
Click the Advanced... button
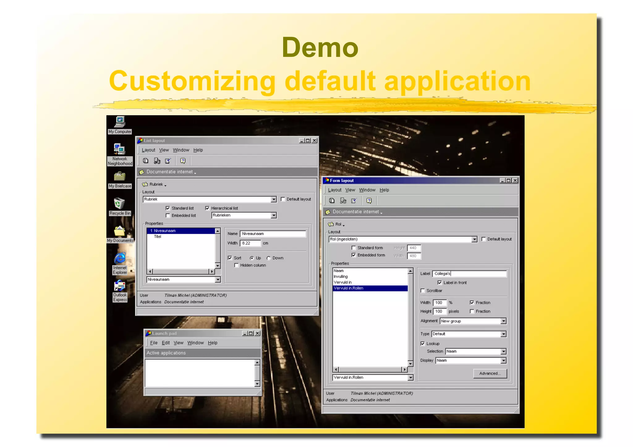click(490, 373)
